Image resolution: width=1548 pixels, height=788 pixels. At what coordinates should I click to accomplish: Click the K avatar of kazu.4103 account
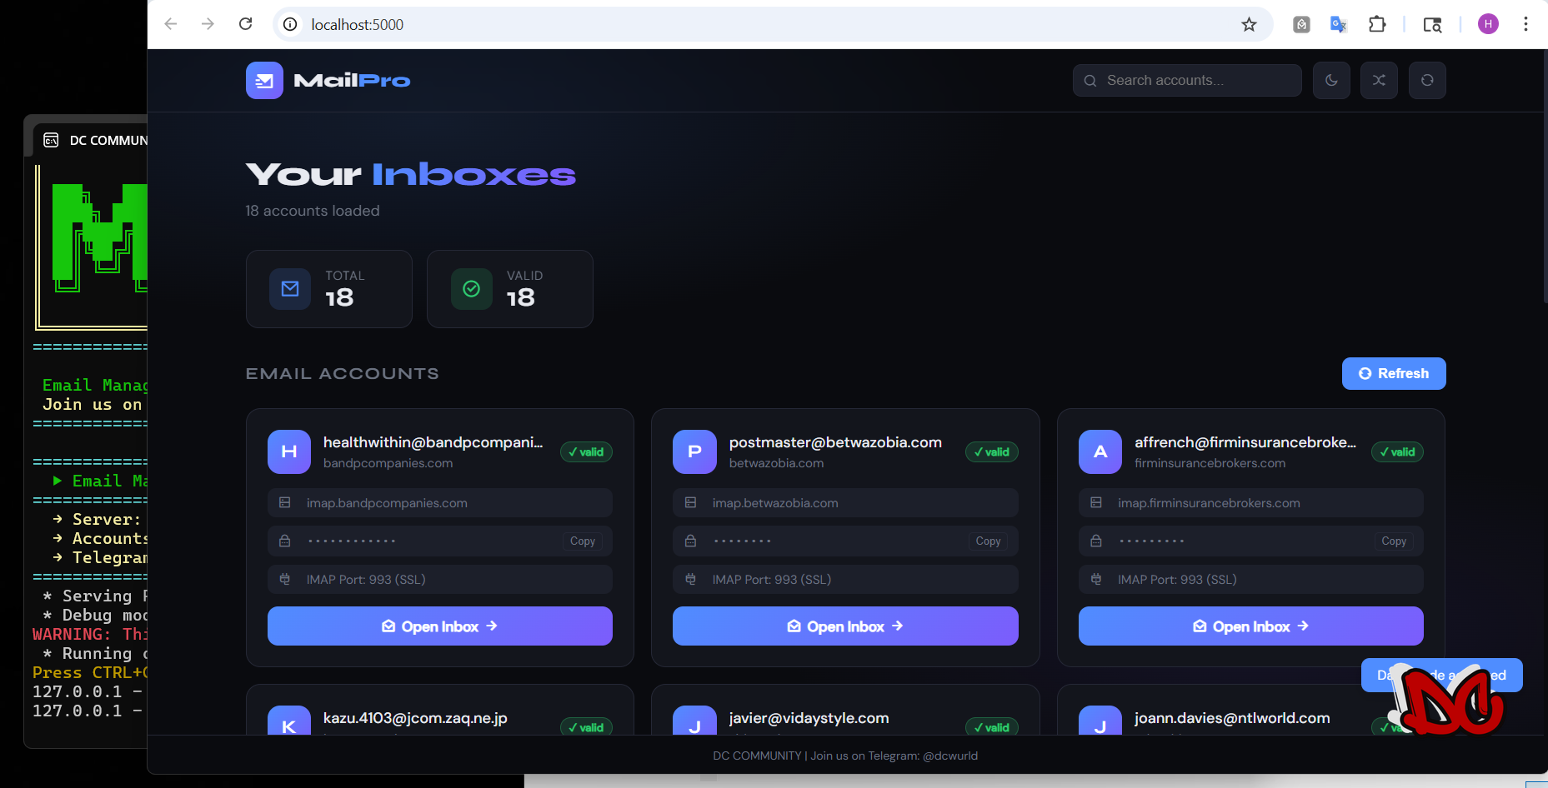[x=289, y=721]
